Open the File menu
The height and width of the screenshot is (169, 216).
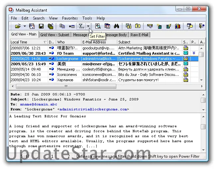14,18
